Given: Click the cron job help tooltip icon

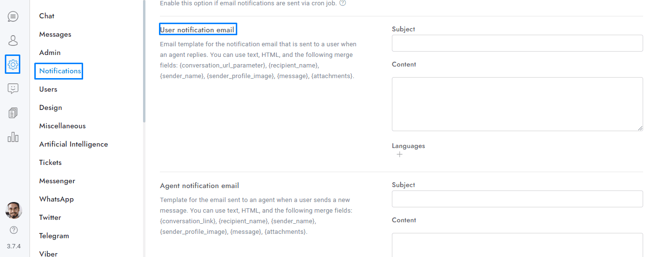Looking at the screenshot, I should coord(343,3).
